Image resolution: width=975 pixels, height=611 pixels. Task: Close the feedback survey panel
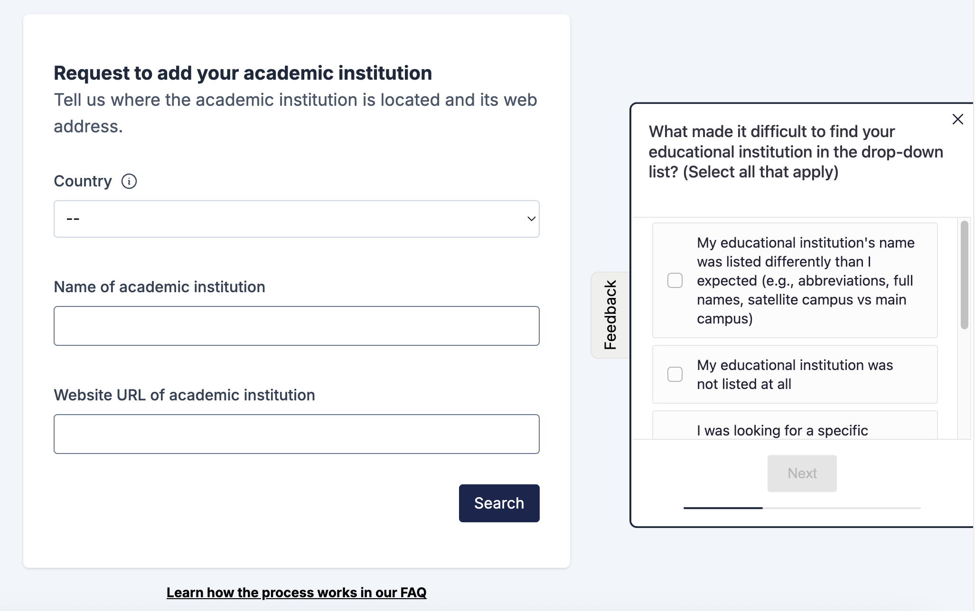pyautogui.click(x=958, y=119)
